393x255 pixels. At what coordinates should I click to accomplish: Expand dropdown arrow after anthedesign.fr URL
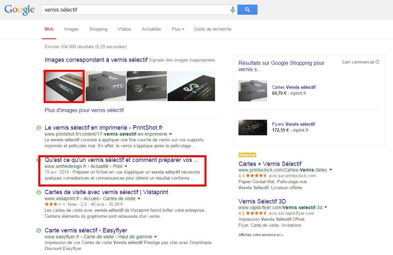[x=126, y=167]
